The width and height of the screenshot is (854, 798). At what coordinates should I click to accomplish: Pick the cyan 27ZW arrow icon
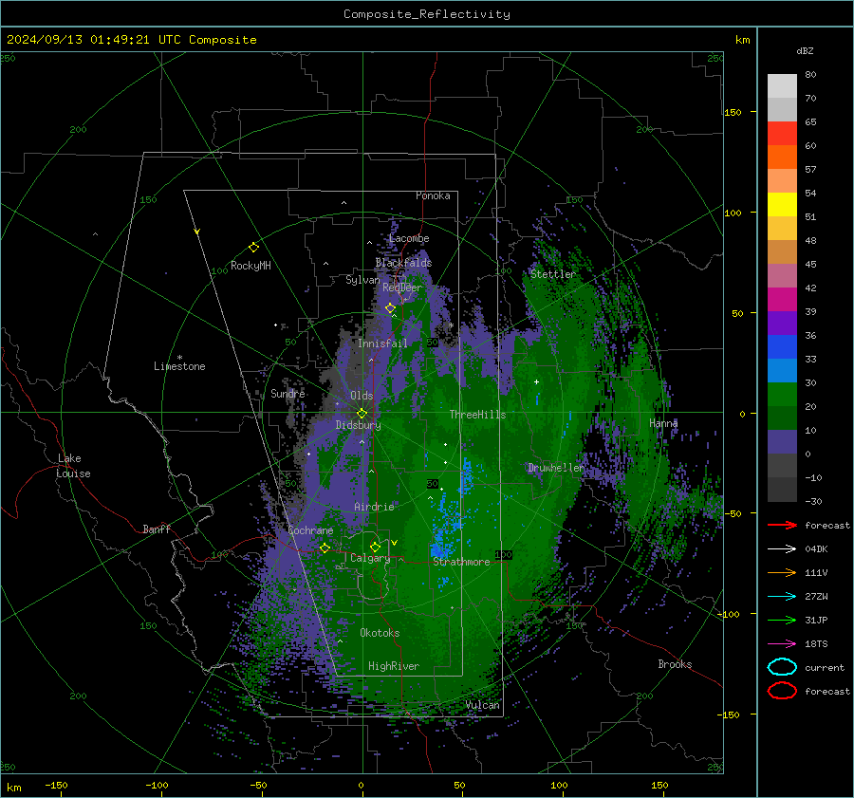click(782, 596)
